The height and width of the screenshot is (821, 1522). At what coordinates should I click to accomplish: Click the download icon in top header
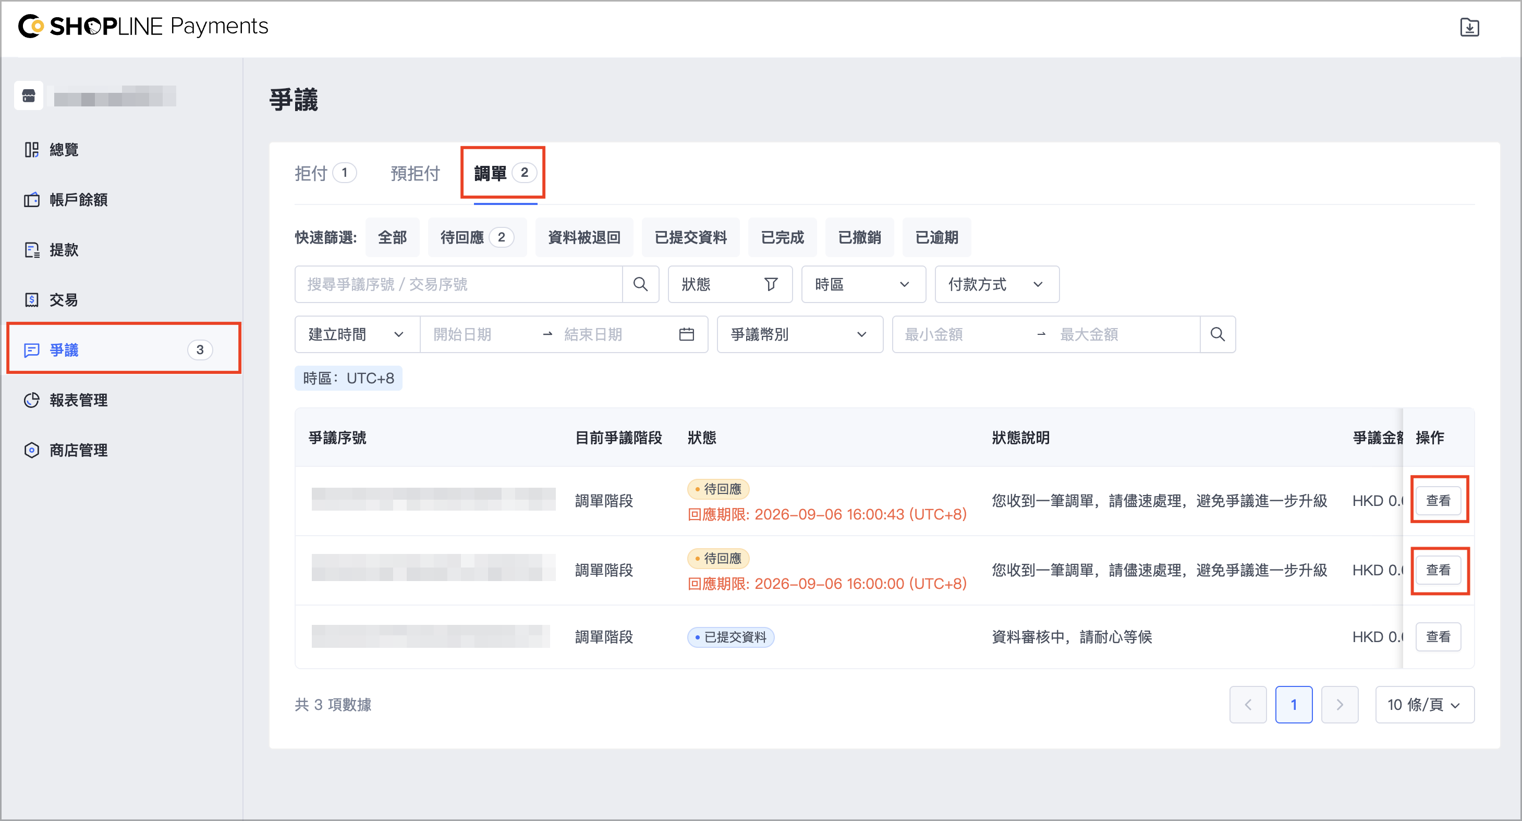[x=1469, y=27]
